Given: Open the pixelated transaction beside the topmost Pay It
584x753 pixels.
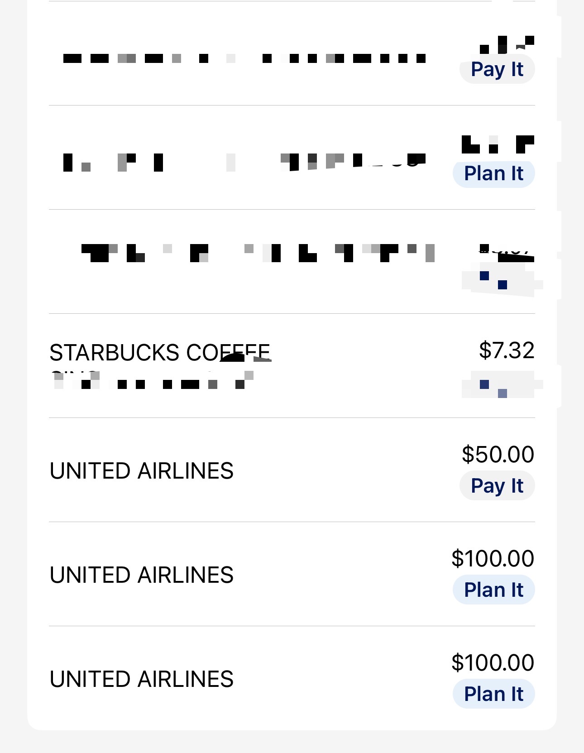Looking at the screenshot, I should pyautogui.click(x=292, y=53).
